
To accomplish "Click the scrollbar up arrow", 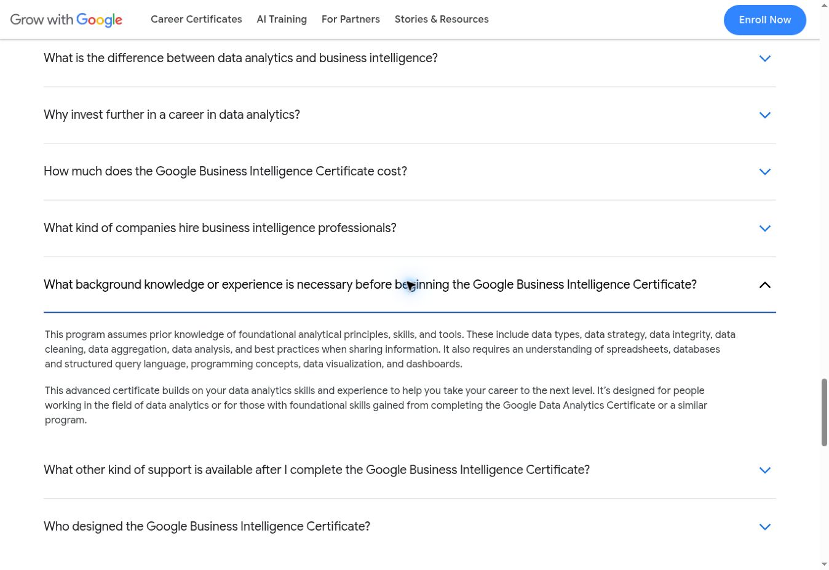I will click(824, 5).
